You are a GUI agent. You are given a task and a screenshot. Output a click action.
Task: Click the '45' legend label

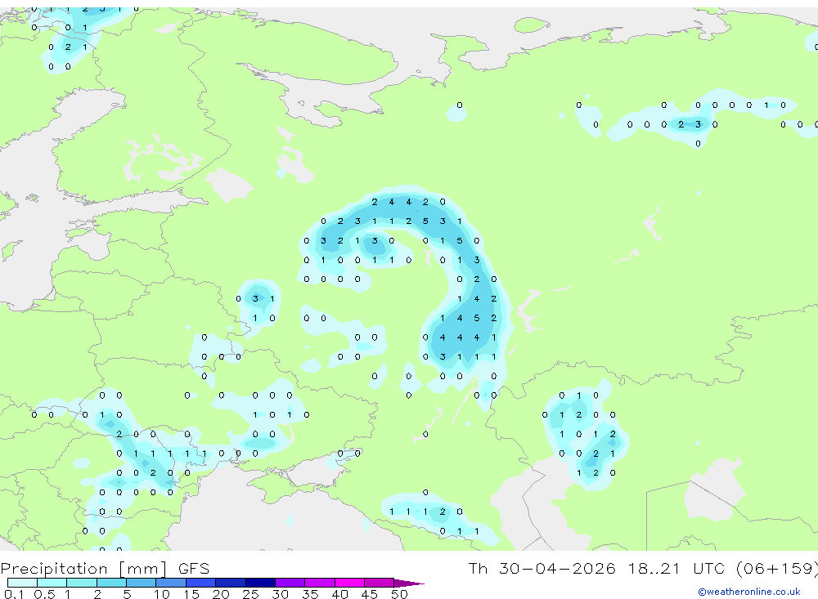coord(370,594)
